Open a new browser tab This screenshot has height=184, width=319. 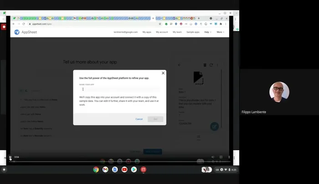(x=199, y=18)
